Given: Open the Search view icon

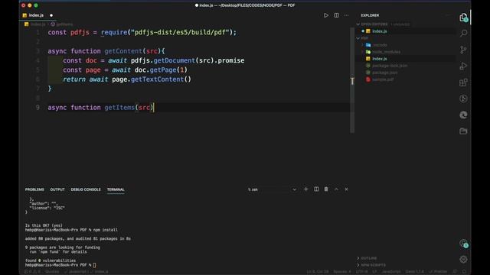Looking at the screenshot, I should [463, 33].
